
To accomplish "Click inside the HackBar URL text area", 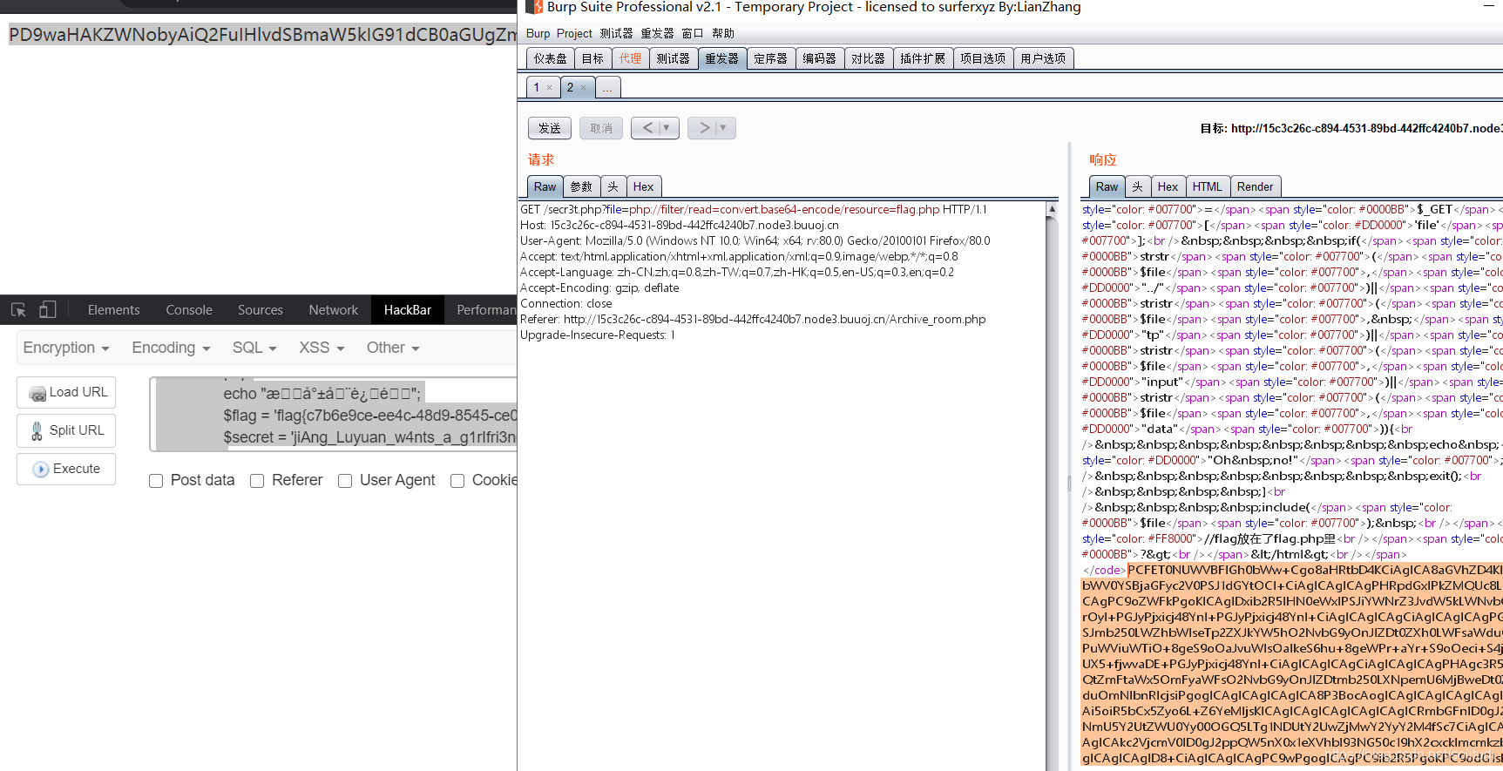I will [x=335, y=414].
